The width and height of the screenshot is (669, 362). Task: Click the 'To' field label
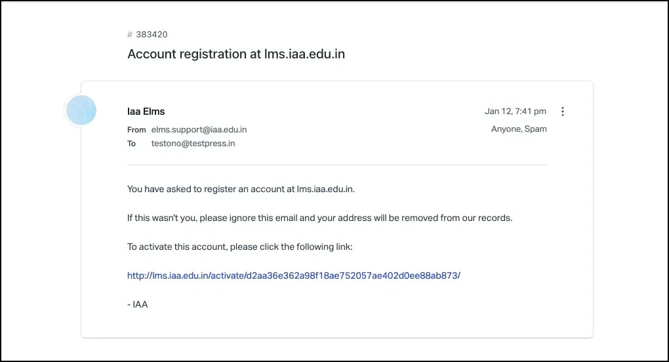132,143
